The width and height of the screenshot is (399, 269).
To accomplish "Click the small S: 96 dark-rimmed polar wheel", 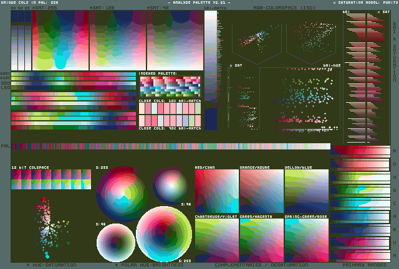I will pyautogui.click(x=171, y=186).
